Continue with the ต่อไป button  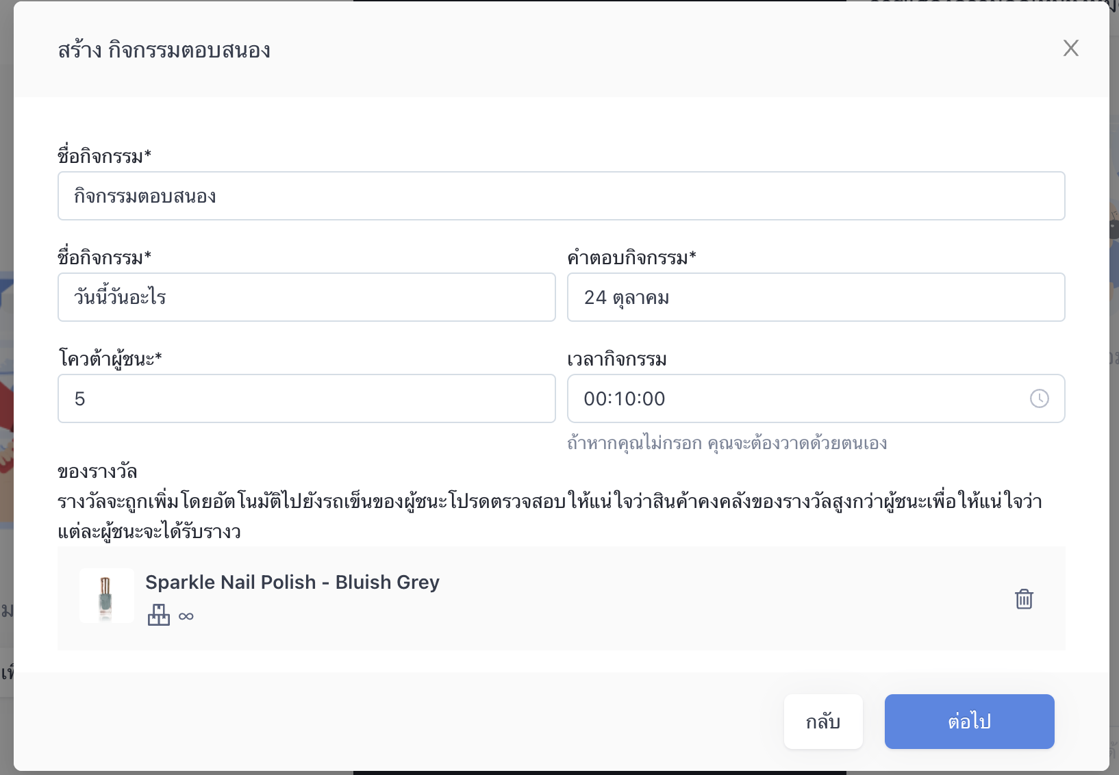(969, 722)
